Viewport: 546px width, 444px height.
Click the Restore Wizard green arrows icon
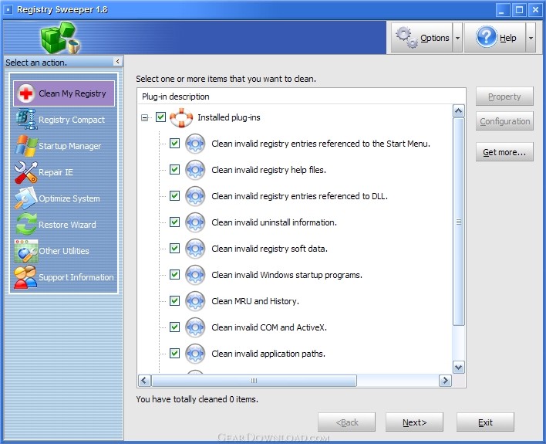26,225
